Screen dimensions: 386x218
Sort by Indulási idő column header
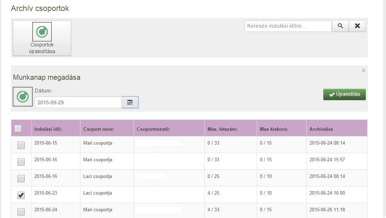pyautogui.click(x=48, y=129)
